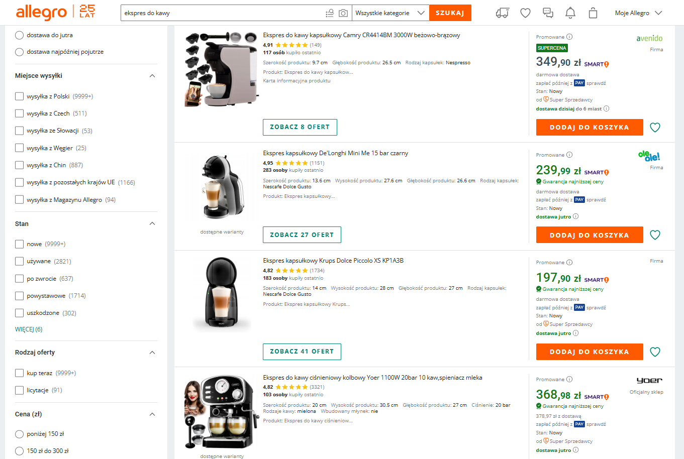Click the heart icon for Krups Dolce Piccolo
Image resolution: width=684 pixels, height=459 pixels.
pos(655,352)
